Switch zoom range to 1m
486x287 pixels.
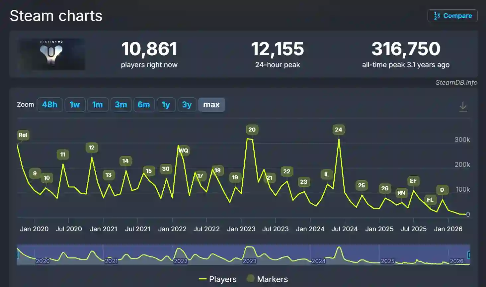98,105
